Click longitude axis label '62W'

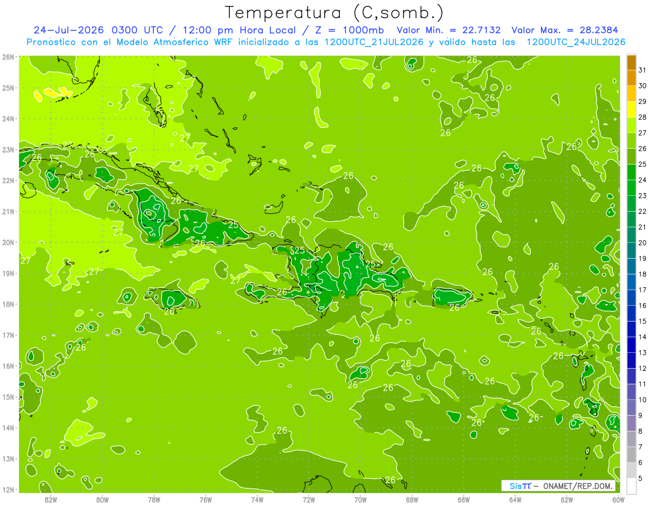[x=567, y=499]
